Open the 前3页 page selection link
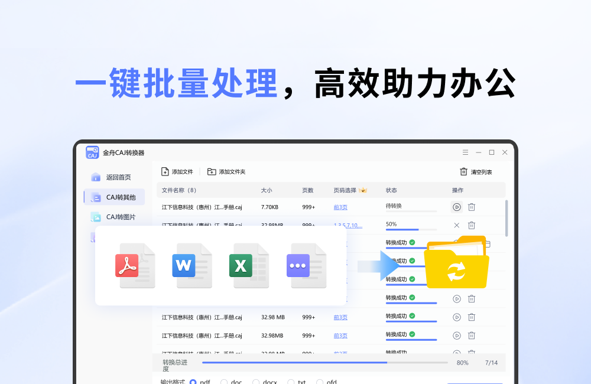591x384 pixels. pos(340,207)
